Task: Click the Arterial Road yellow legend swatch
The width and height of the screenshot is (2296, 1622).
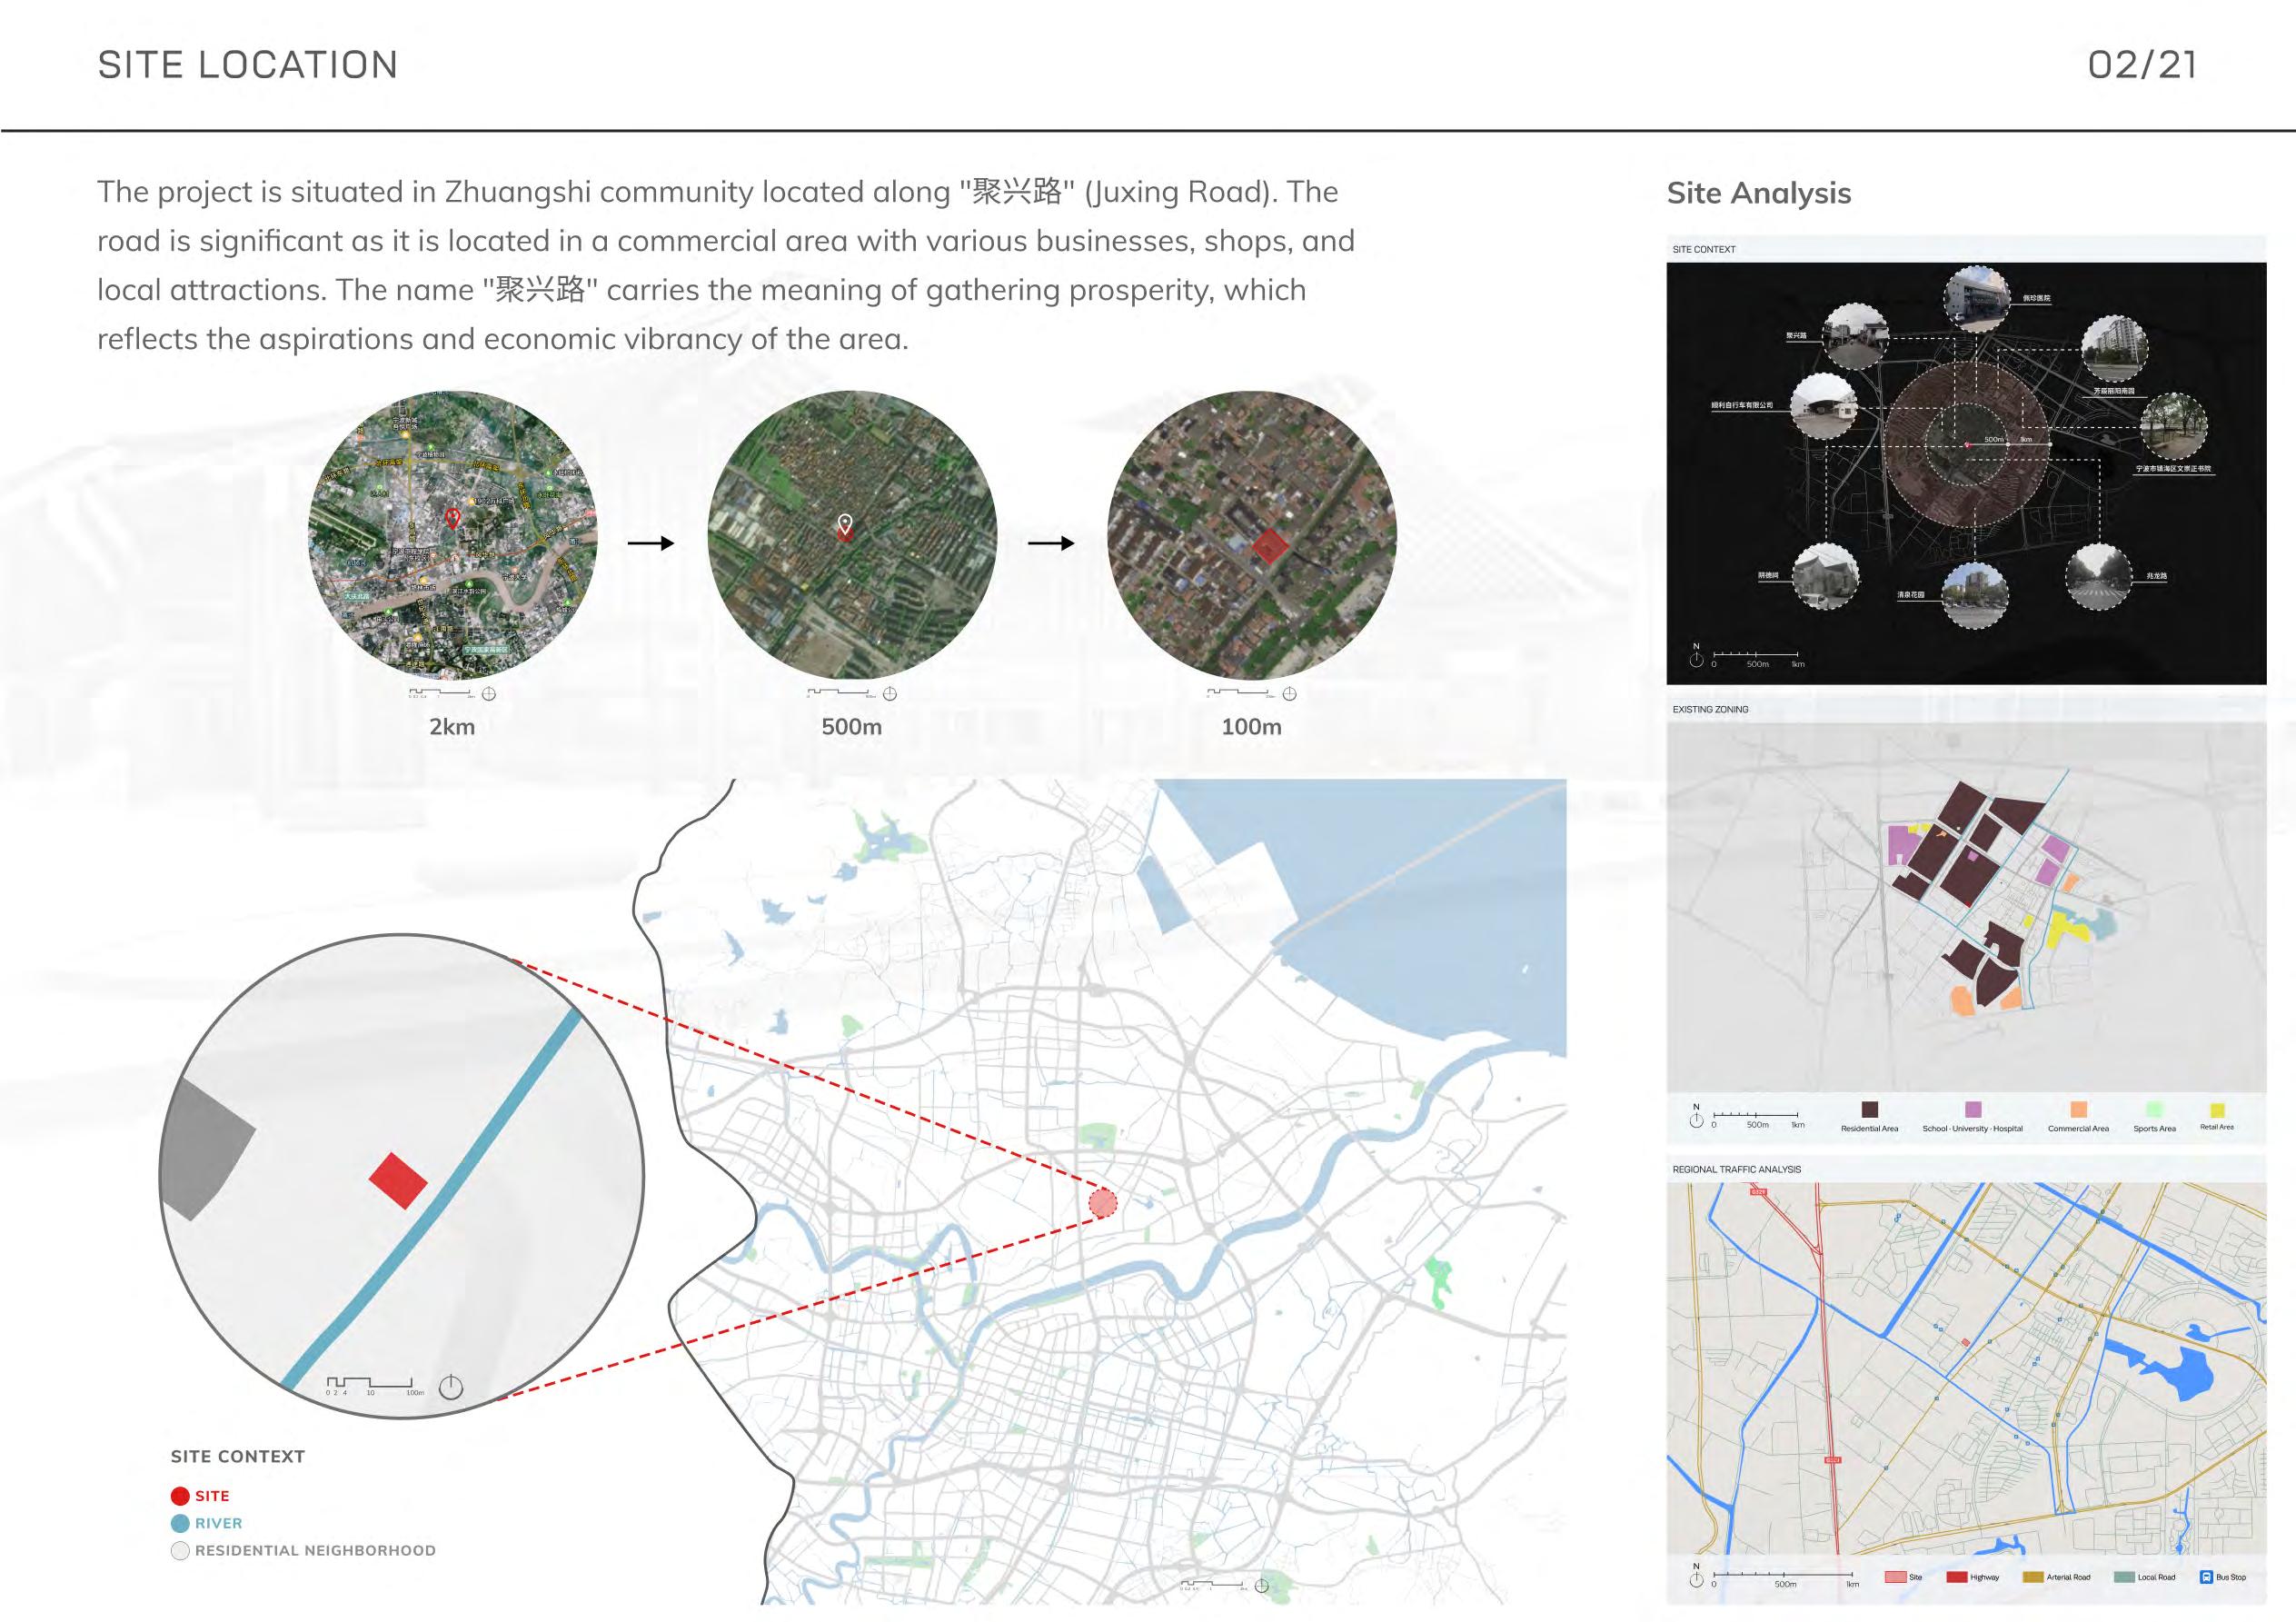Action: click(2032, 1577)
